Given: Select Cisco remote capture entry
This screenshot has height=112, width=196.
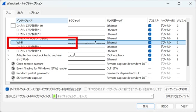Looking at the screenshot, I should coord(30,64).
